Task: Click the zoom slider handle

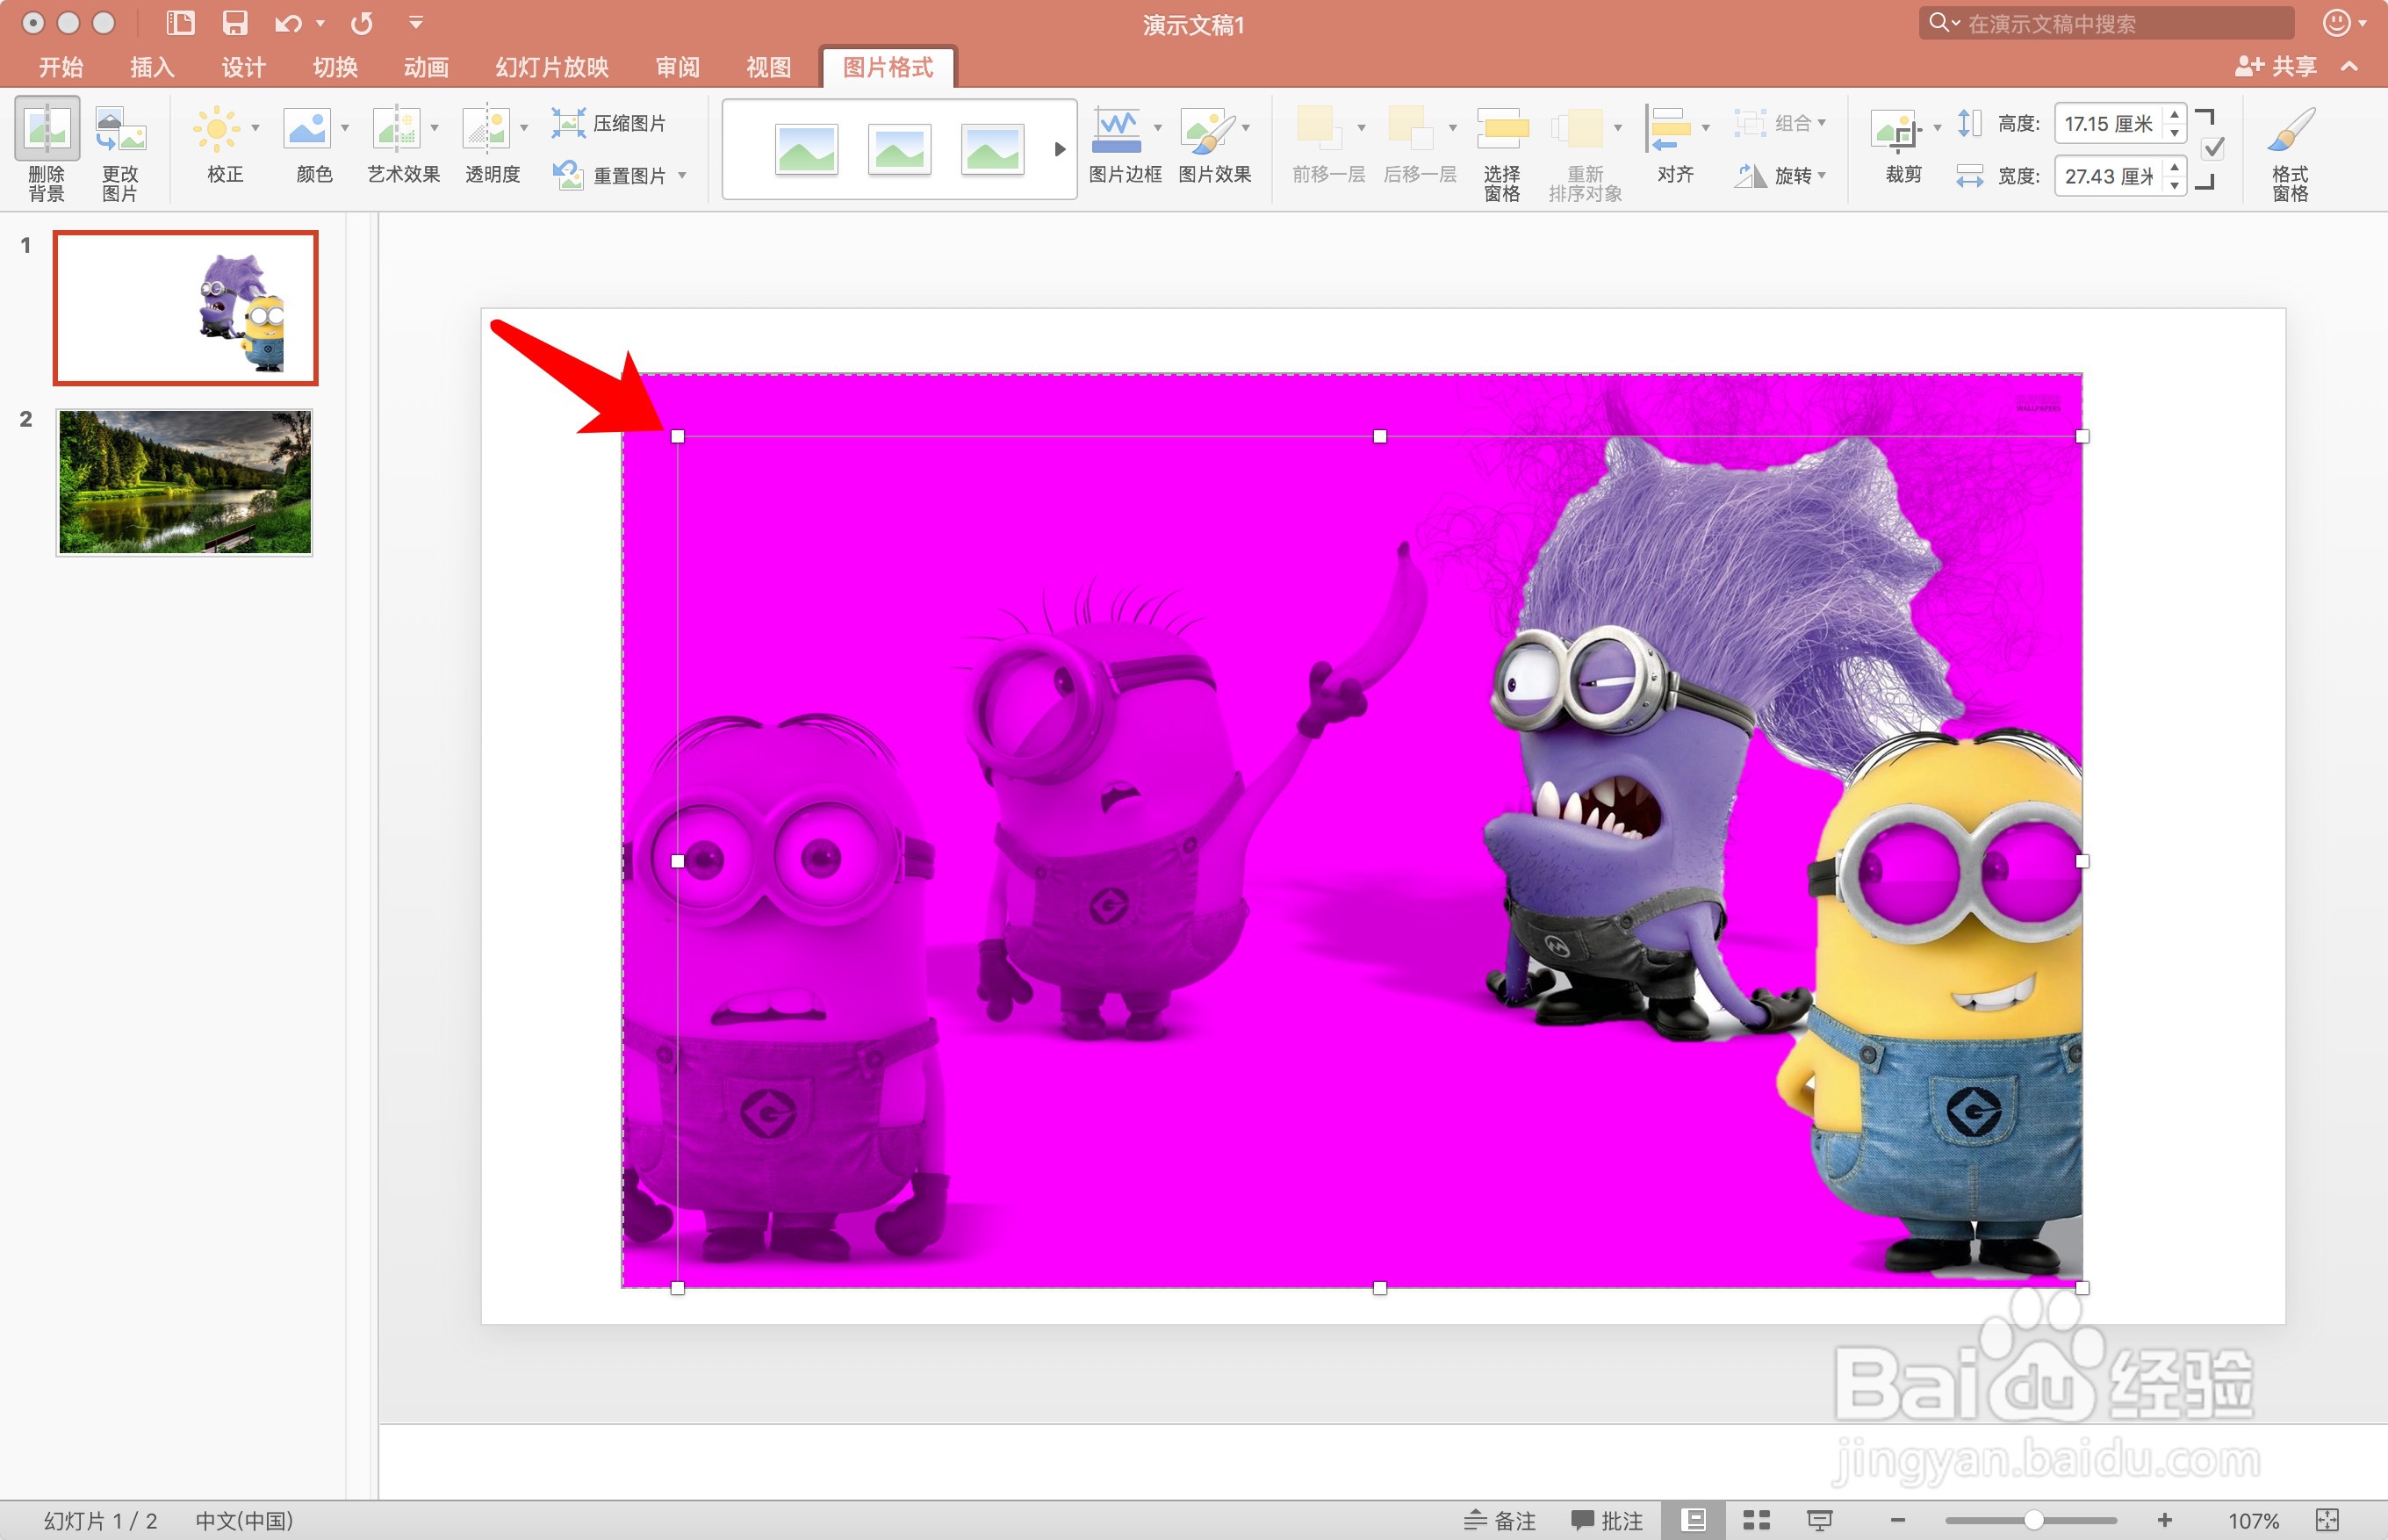Action: (x=2033, y=1520)
